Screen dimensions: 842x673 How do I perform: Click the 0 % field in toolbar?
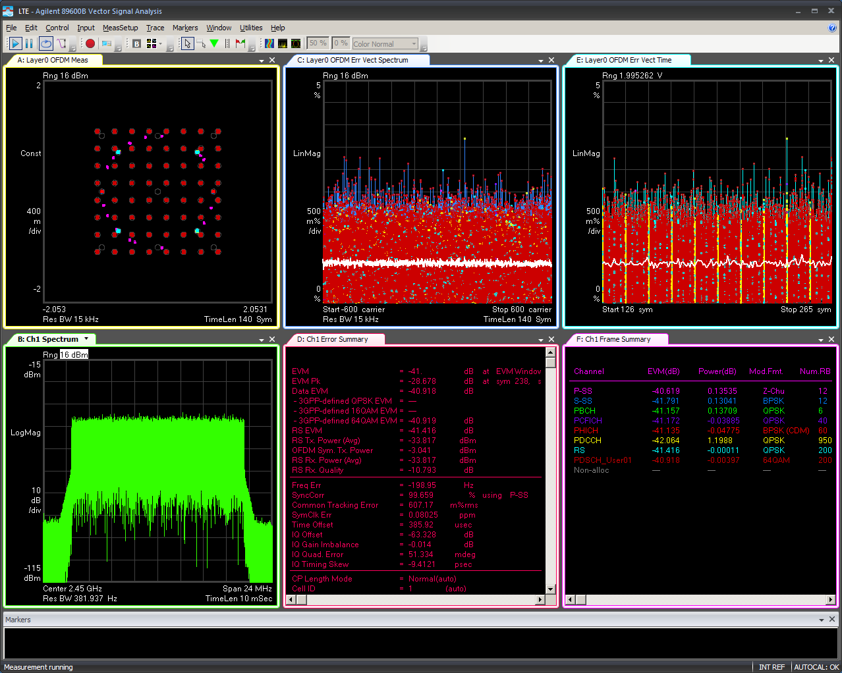(x=341, y=43)
